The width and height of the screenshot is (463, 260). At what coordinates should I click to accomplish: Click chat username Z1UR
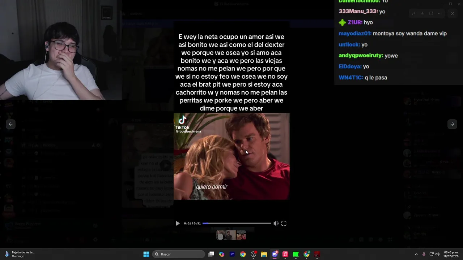pyautogui.click(x=355, y=22)
